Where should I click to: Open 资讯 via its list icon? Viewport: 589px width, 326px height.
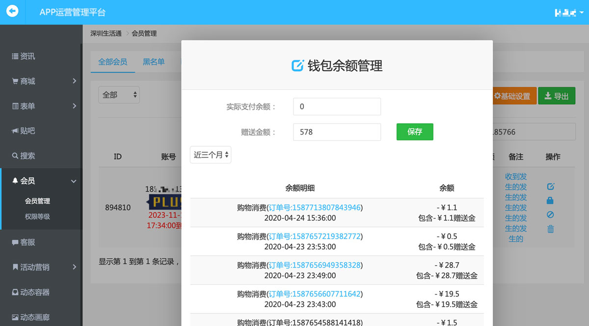pos(15,56)
